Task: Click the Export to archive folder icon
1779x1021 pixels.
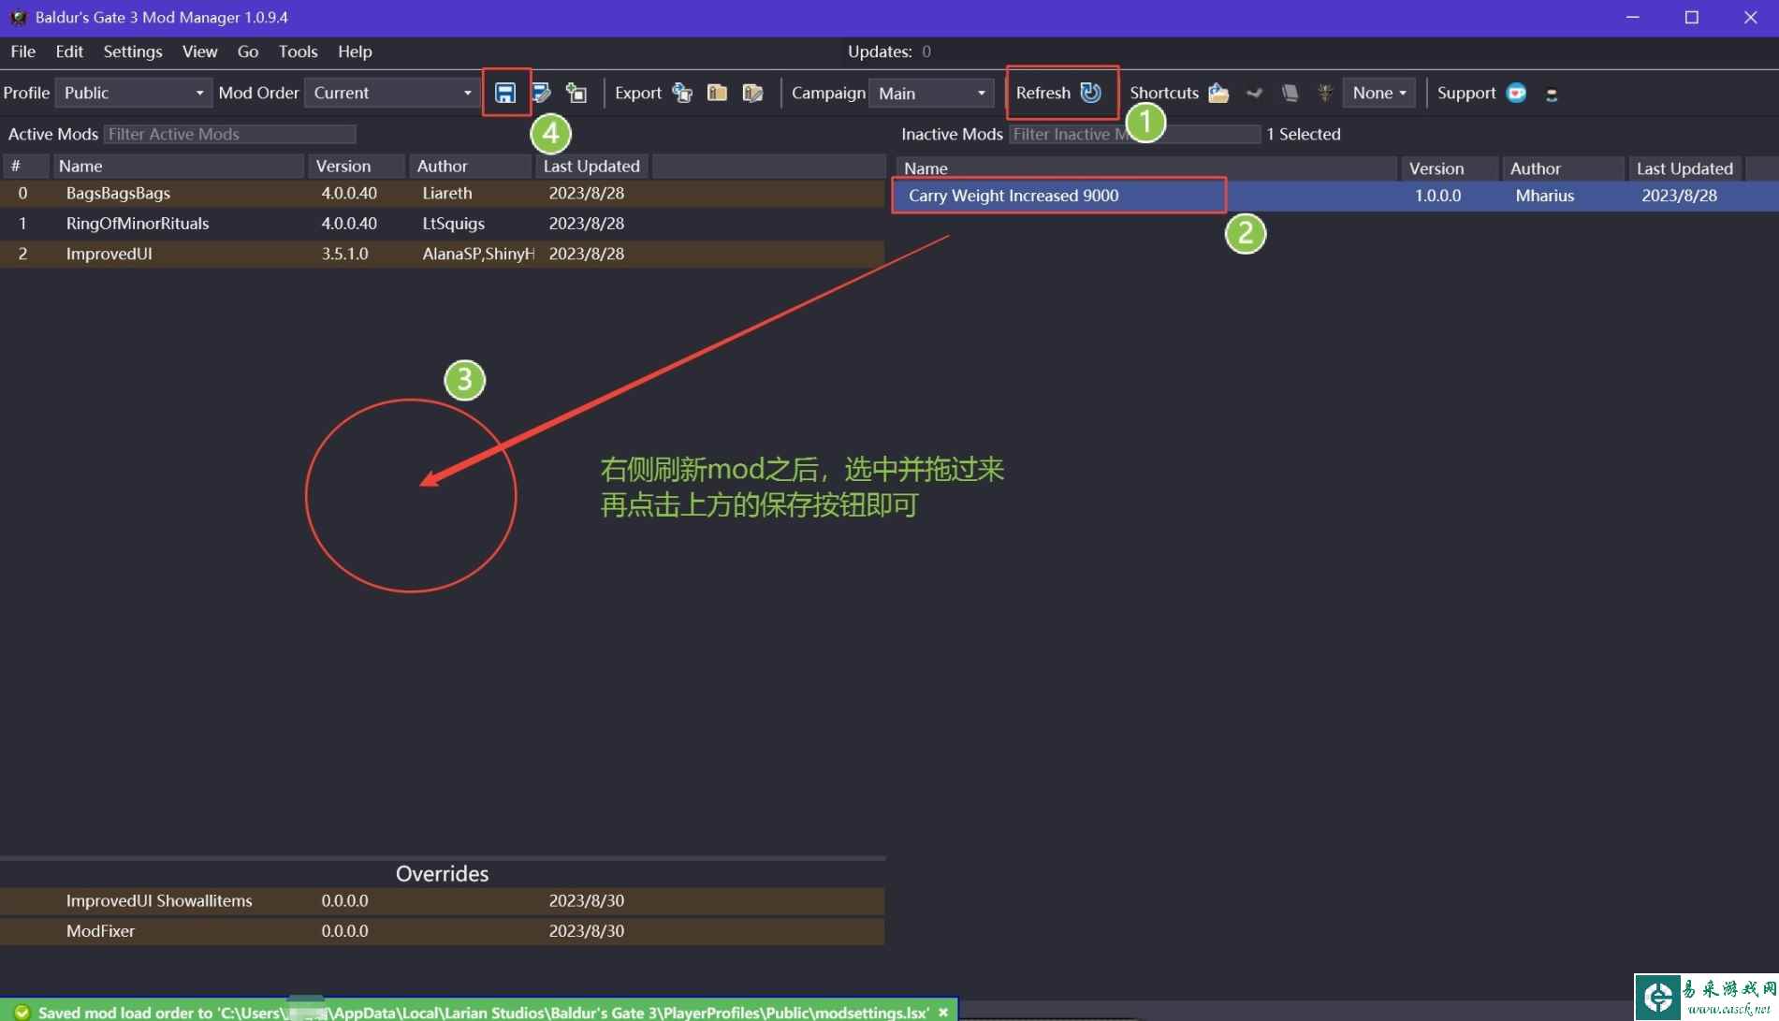Action: (718, 93)
